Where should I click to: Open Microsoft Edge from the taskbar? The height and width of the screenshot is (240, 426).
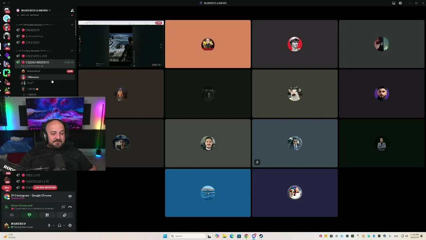tap(232, 236)
